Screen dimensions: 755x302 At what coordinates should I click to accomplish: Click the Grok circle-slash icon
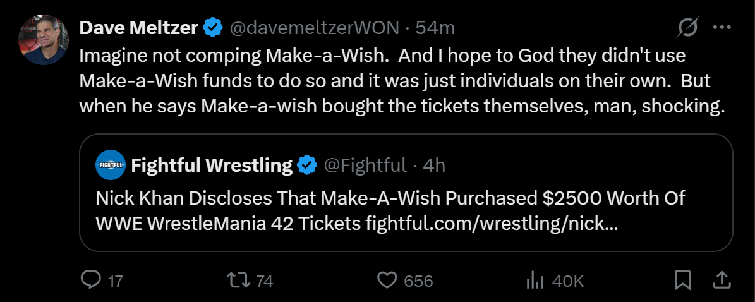(687, 28)
